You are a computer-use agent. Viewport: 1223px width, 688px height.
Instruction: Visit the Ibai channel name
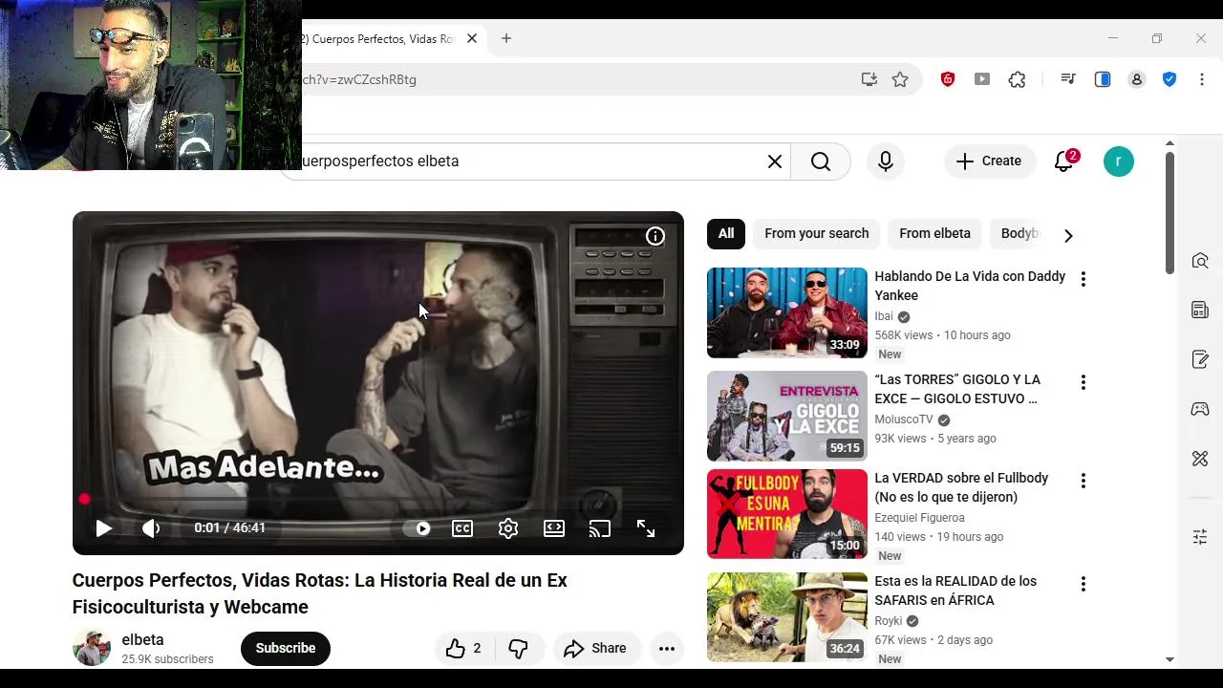884,316
